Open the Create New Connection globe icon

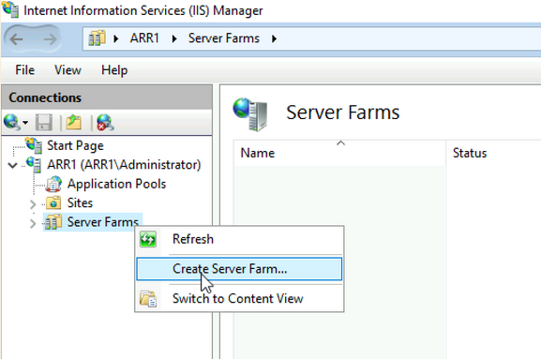(12, 123)
